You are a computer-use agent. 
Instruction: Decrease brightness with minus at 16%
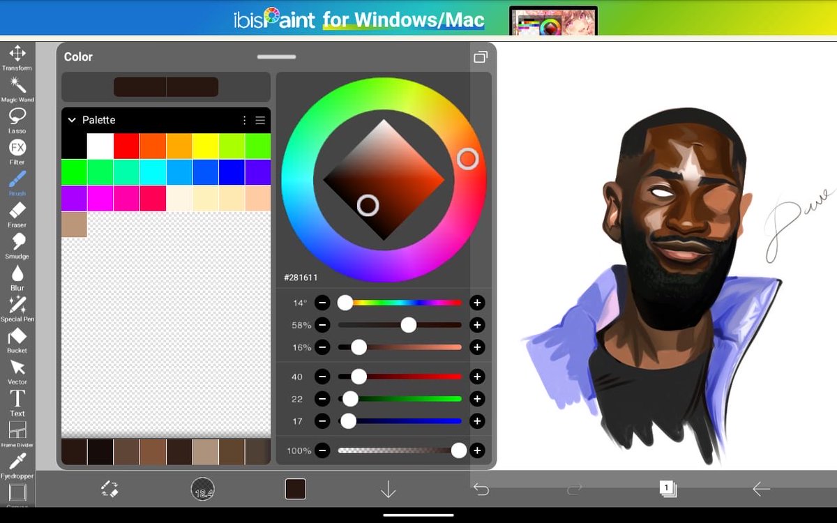click(322, 347)
